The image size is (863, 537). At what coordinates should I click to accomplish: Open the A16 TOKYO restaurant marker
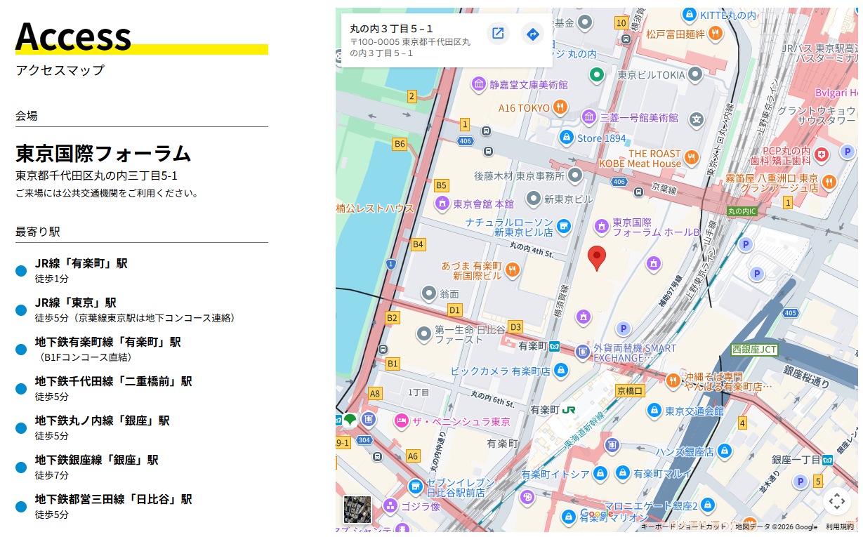click(x=560, y=107)
